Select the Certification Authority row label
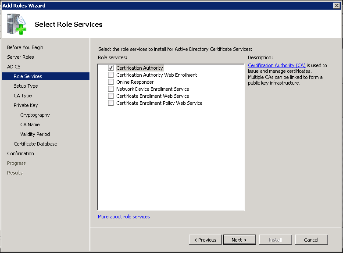This screenshot has height=253, width=343. [x=139, y=68]
